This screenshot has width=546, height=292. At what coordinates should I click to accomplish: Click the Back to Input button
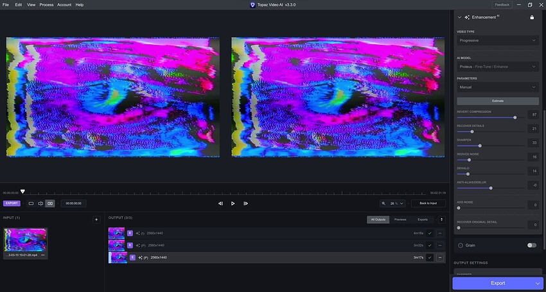(428, 203)
